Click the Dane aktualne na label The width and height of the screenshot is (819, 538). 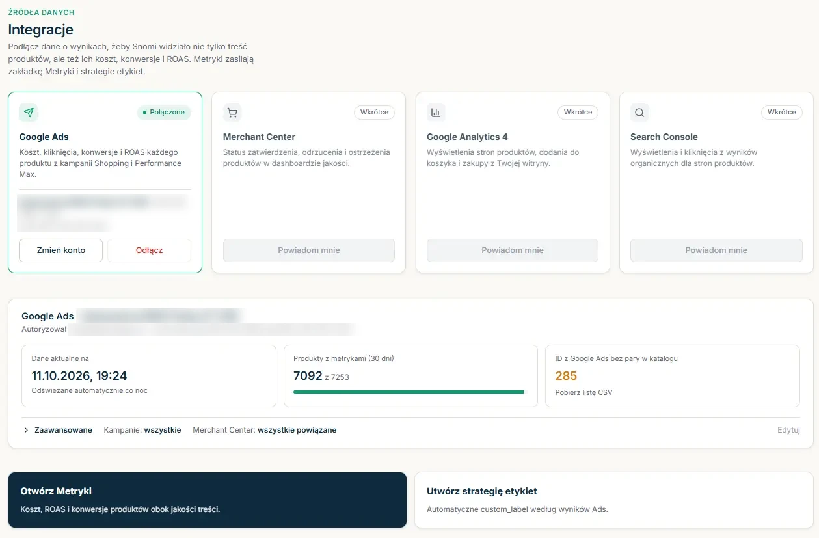[60, 358]
